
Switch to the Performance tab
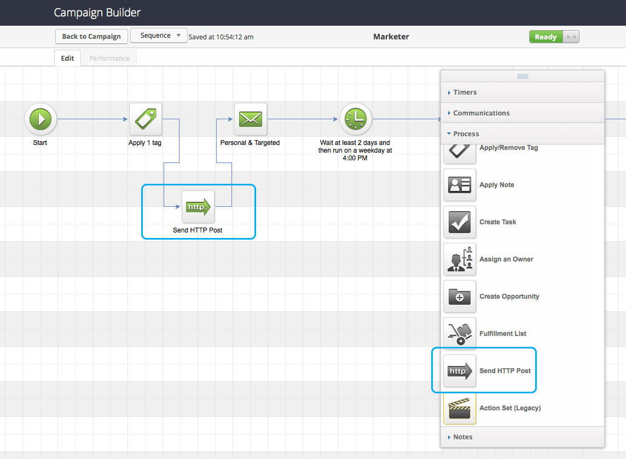(109, 59)
